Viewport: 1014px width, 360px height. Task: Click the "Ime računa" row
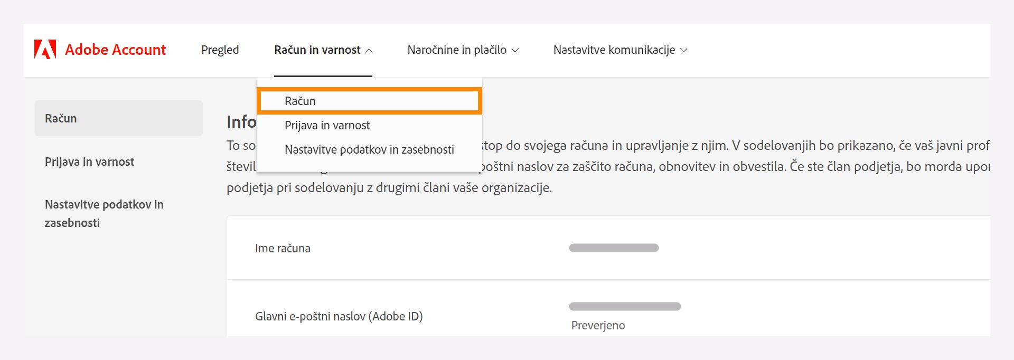[x=282, y=248]
